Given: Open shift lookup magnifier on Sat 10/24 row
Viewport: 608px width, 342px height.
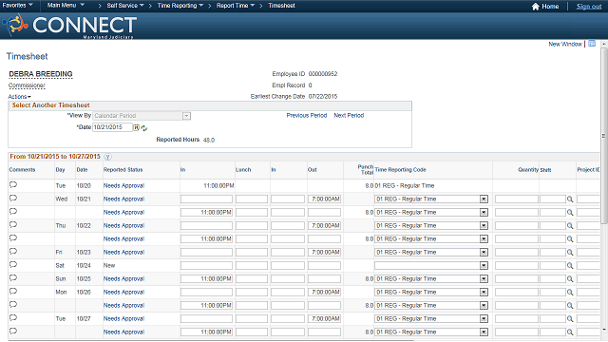Looking at the screenshot, I should [570, 266].
